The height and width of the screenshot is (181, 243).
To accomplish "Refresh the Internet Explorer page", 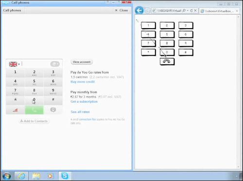I will [191, 11].
